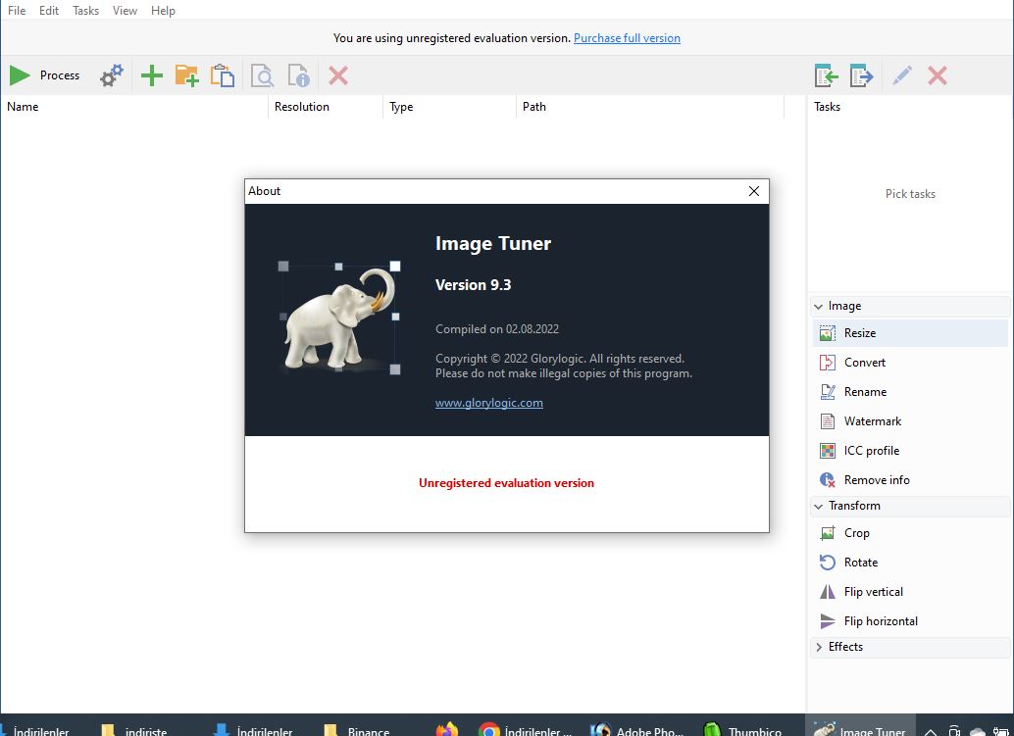Open the Chrome window in the taskbar
Image resolution: width=1014 pixels, height=736 pixels.
[525, 729]
